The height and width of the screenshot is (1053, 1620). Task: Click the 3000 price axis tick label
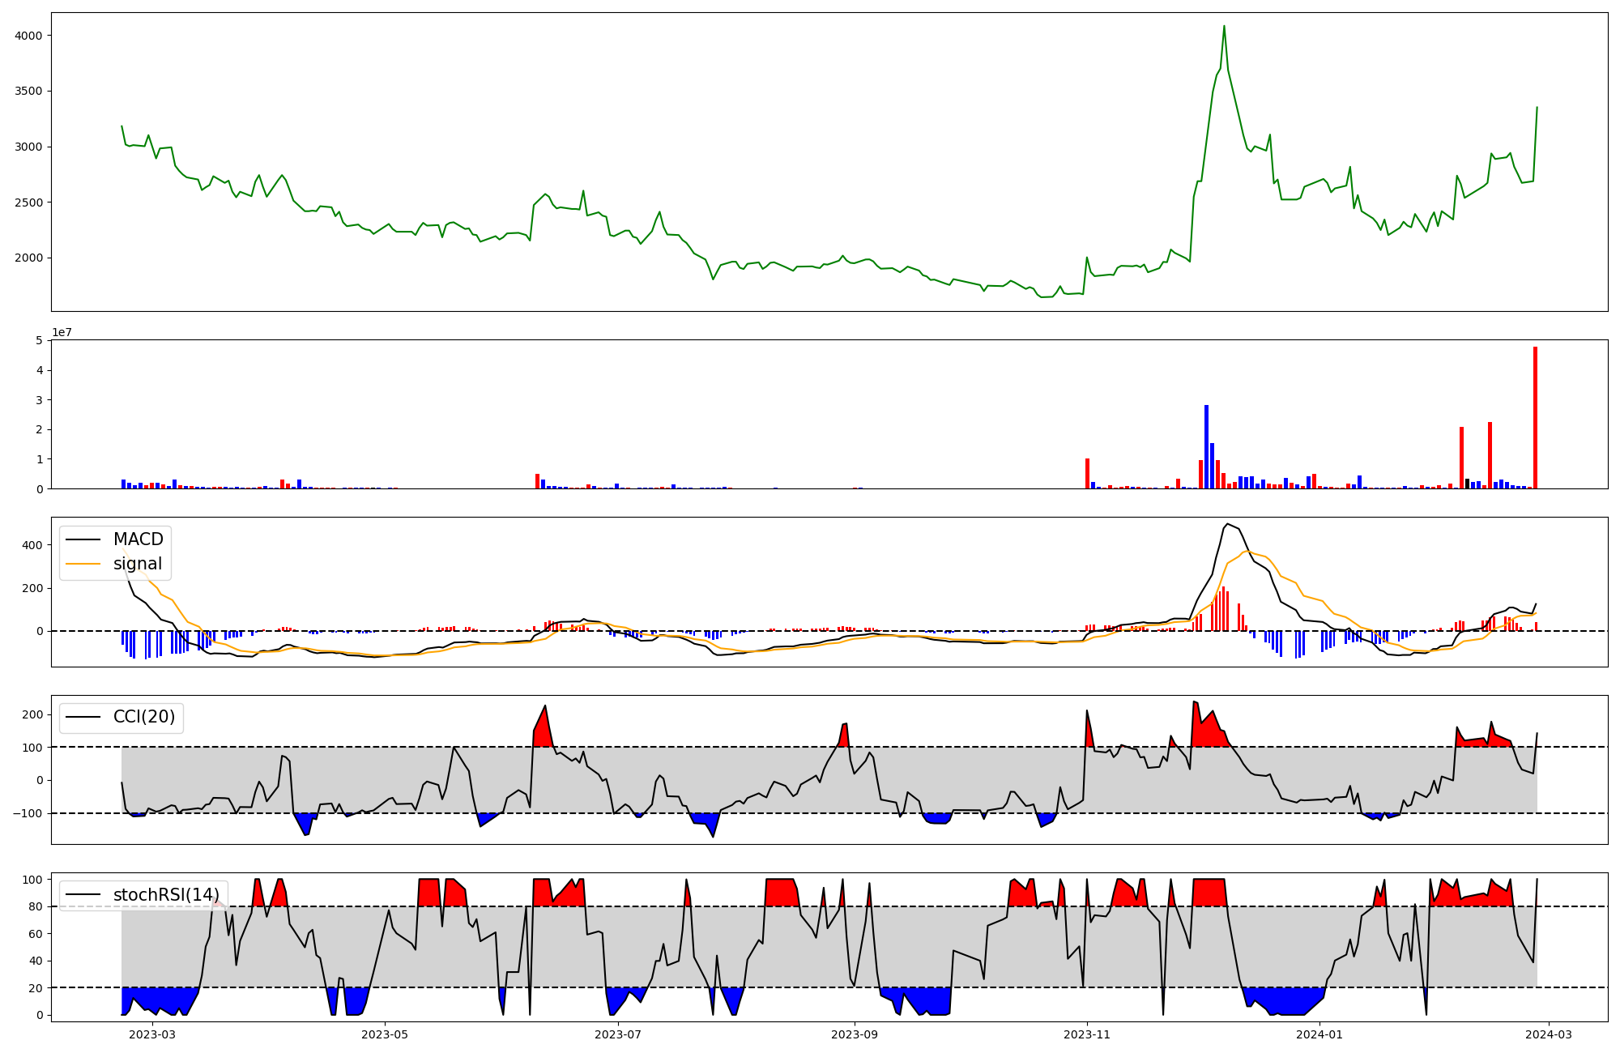29,147
